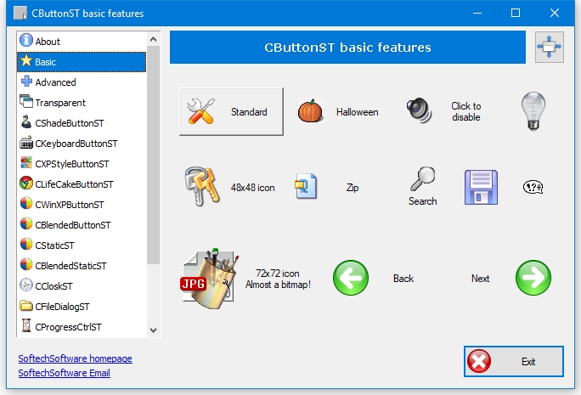Select CLifeCakeButtonST in the list

pos(82,183)
